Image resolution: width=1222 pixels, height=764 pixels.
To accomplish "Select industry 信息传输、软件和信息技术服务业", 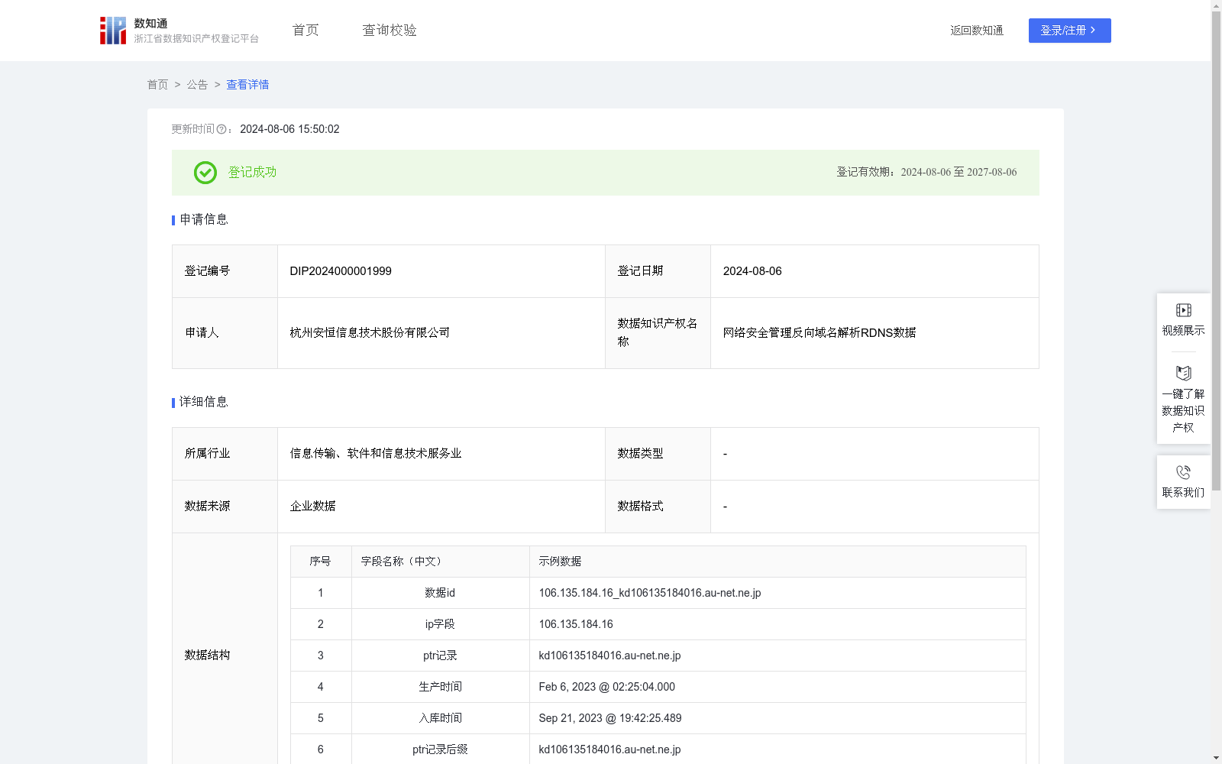I will pos(376,454).
